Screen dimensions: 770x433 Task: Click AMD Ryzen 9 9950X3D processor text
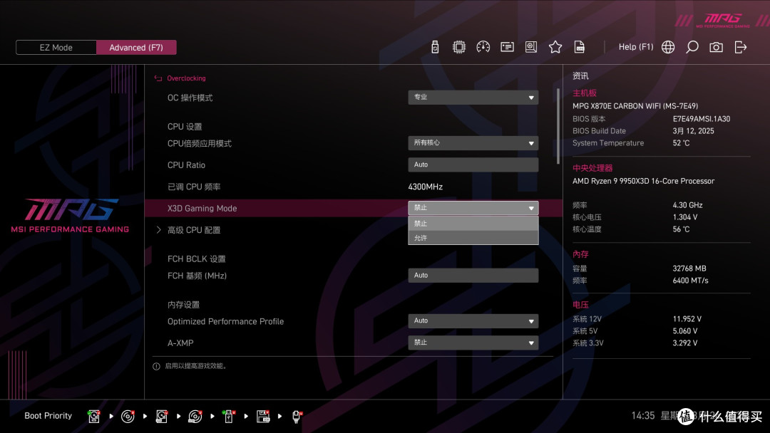pyautogui.click(x=643, y=181)
